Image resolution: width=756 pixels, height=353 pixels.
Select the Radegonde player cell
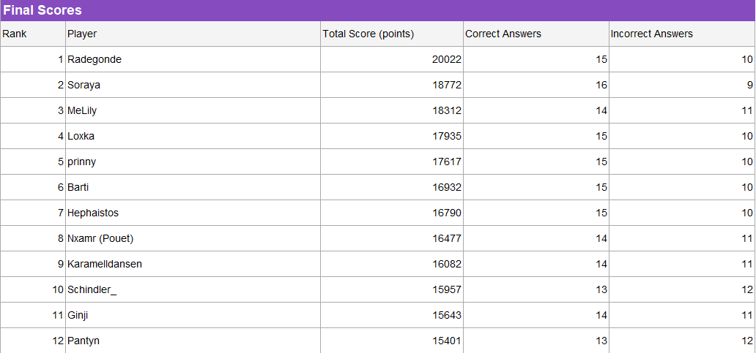[x=193, y=60]
